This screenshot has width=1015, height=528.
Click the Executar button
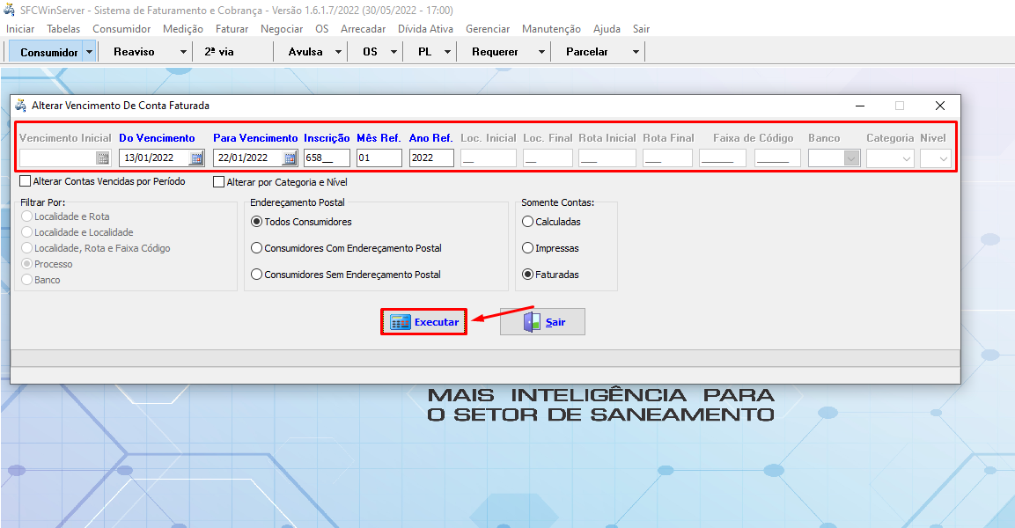tap(424, 322)
